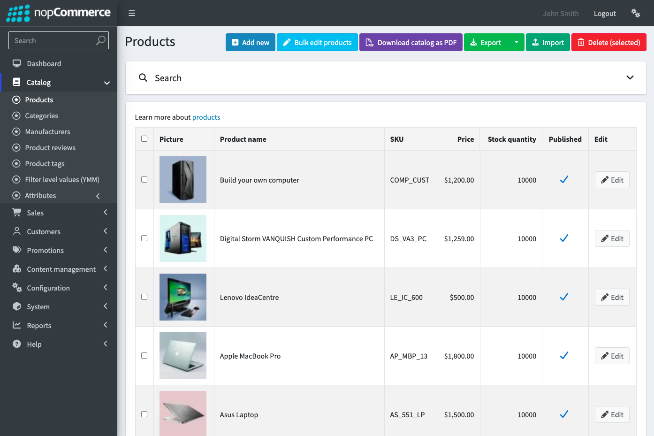Click published checkmark for Digital Storm VANQUISH

pos(564,238)
